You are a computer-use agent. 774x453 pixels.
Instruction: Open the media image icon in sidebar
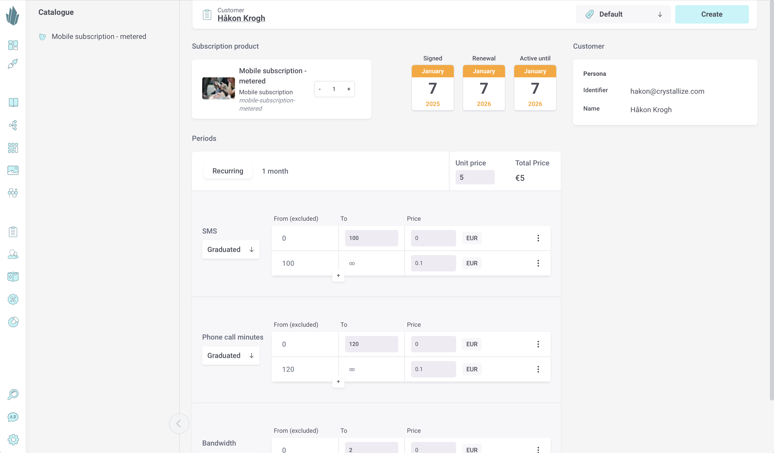(x=13, y=170)
